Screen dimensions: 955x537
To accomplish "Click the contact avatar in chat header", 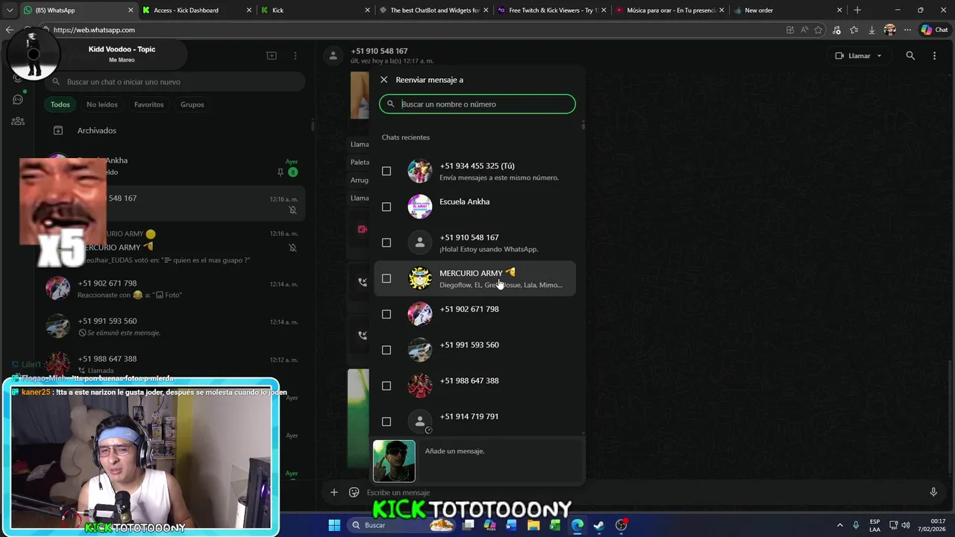I will [x=334, y=56].
